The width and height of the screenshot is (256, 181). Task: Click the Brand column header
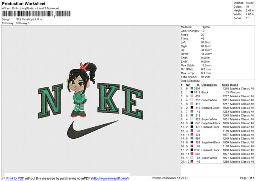point(234,85)
